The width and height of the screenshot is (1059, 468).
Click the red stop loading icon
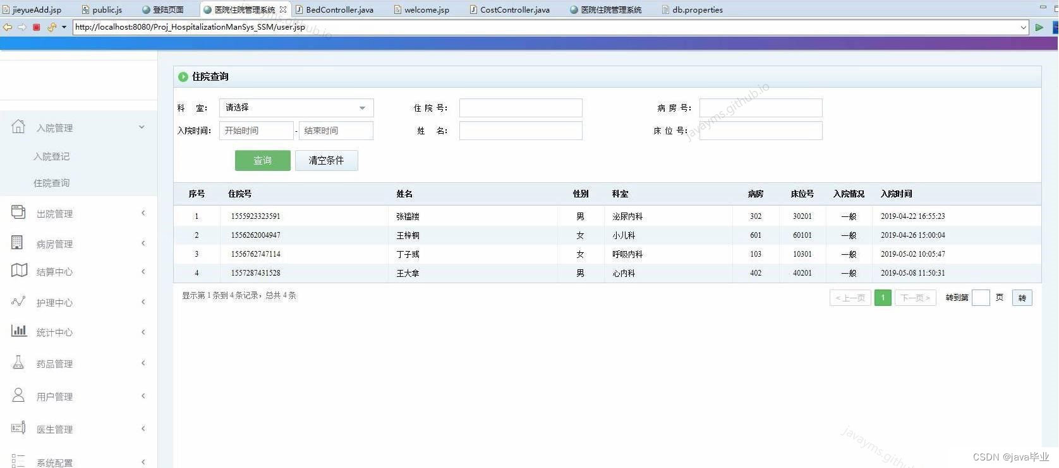pos(37,27)
